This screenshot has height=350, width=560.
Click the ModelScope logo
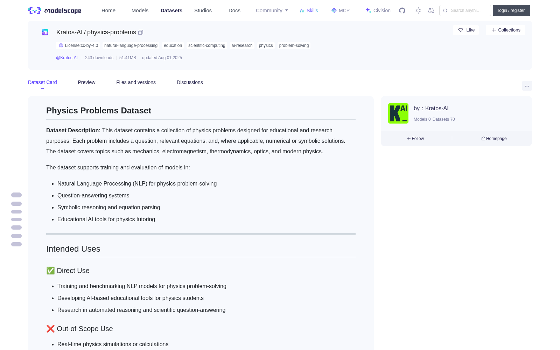tap(55, 10)
